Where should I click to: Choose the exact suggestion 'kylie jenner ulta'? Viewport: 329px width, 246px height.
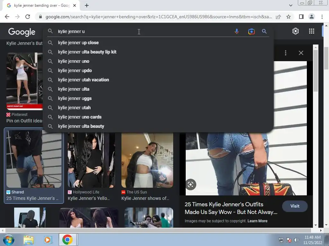click(x=158, y=89)
